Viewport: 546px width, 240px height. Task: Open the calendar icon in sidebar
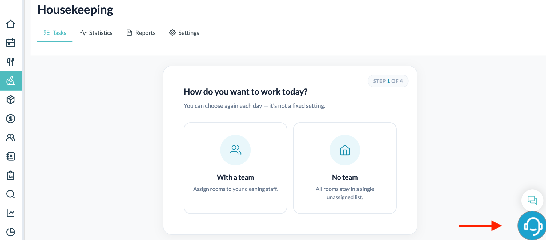(x=11, y=43)
